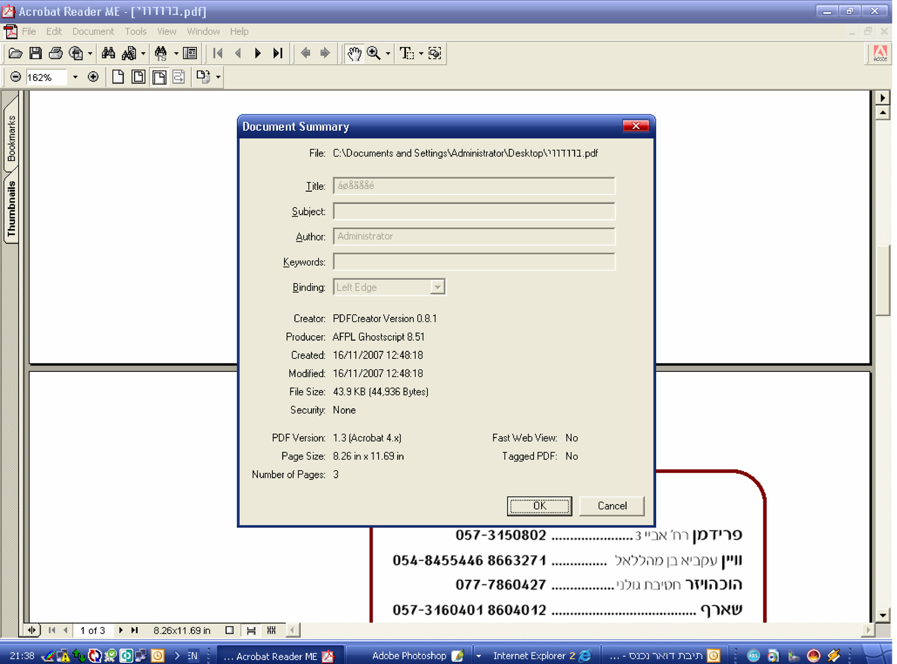Open the Edit menu
The image size is (897, 664).
54,31
